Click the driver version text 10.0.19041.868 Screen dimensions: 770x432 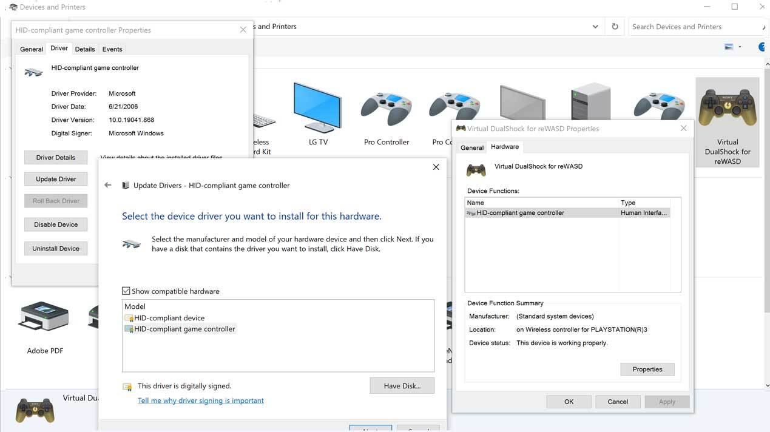point(132,120)
